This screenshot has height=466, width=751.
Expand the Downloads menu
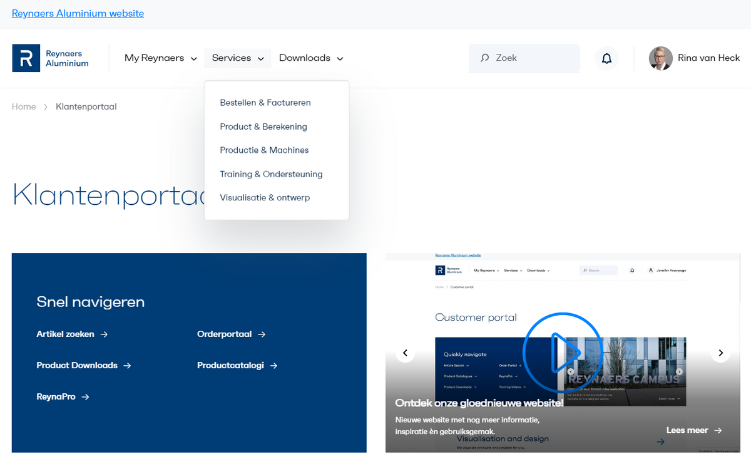point(311,58)
